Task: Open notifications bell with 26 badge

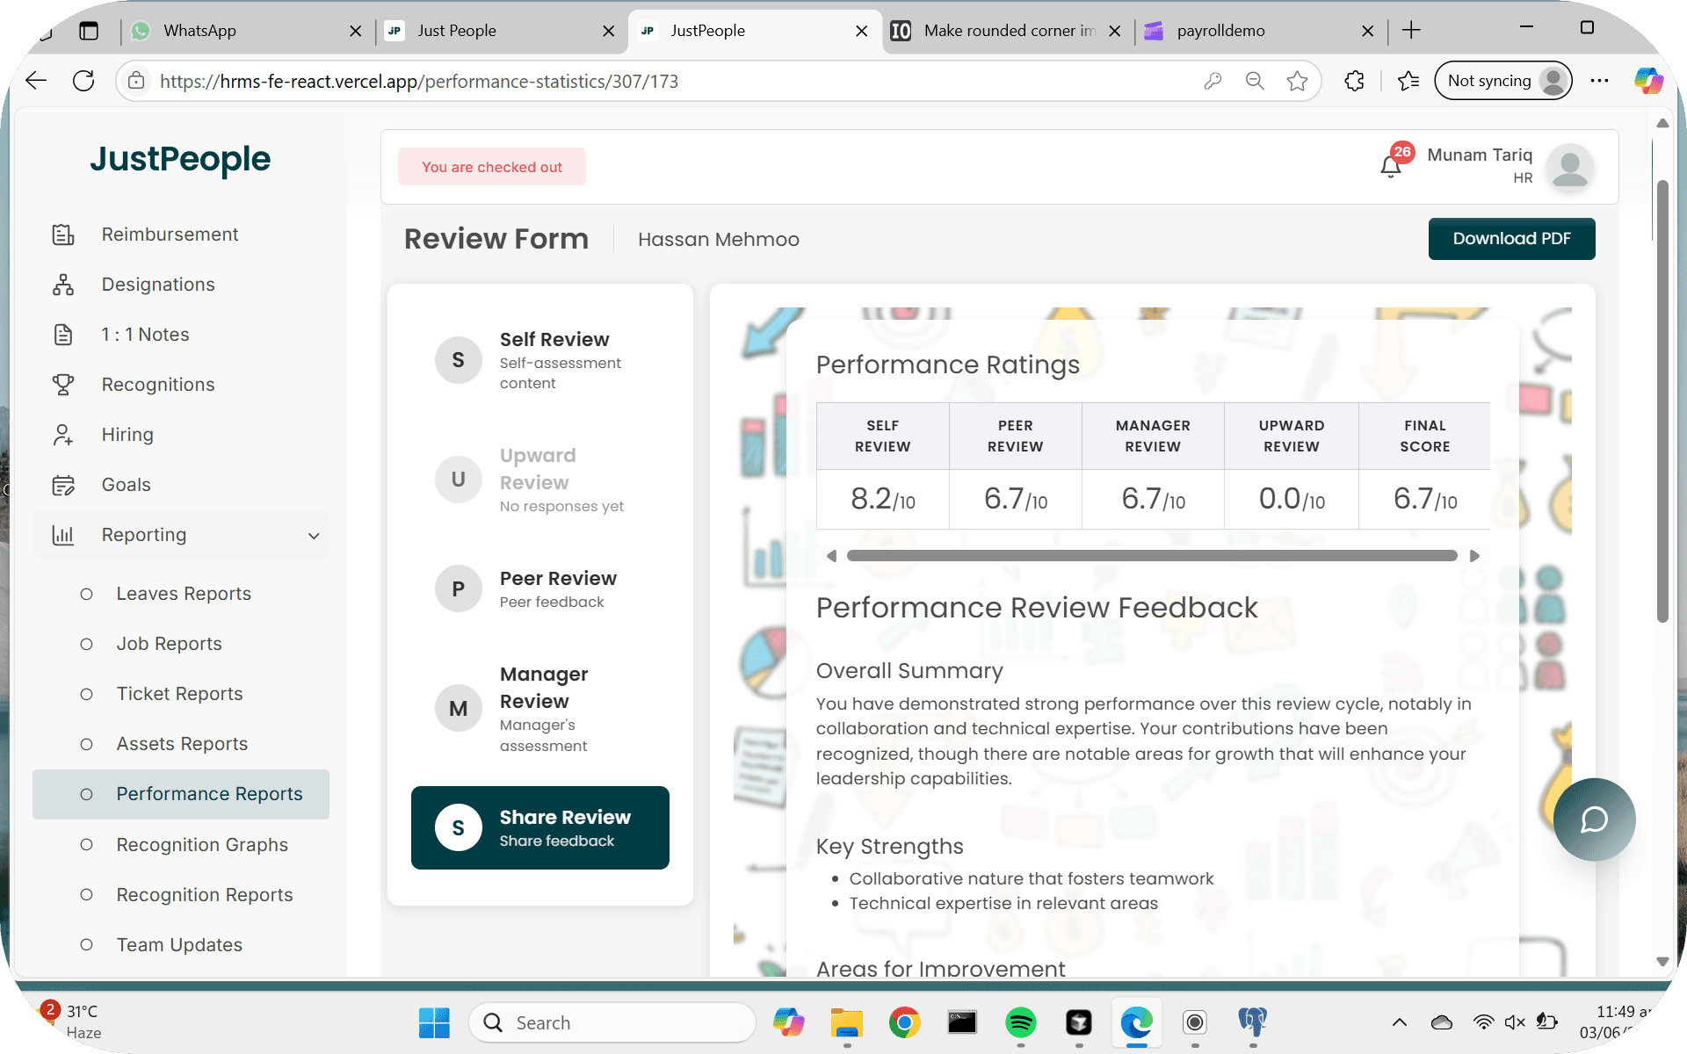Action: (1391, 165)
